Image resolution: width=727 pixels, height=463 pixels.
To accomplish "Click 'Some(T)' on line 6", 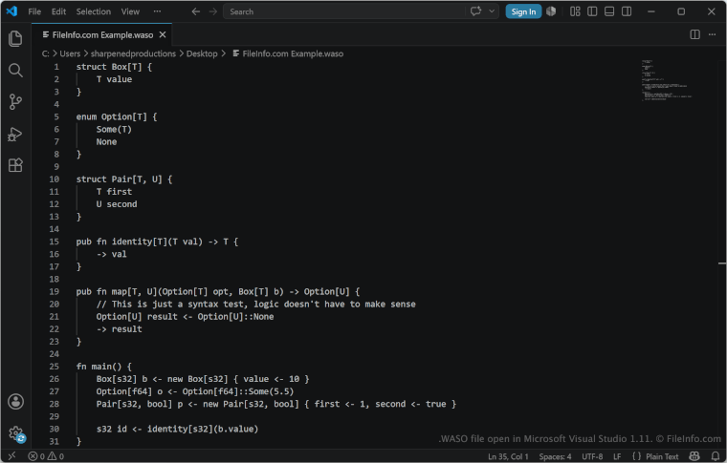I will tap(114, 129).
